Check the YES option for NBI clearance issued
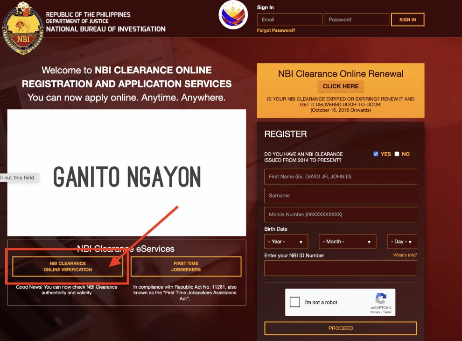This screenshot has height=341, width=462. coord(376,154)
